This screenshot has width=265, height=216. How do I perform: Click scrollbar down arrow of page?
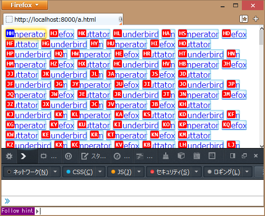(x=262, y=146)
